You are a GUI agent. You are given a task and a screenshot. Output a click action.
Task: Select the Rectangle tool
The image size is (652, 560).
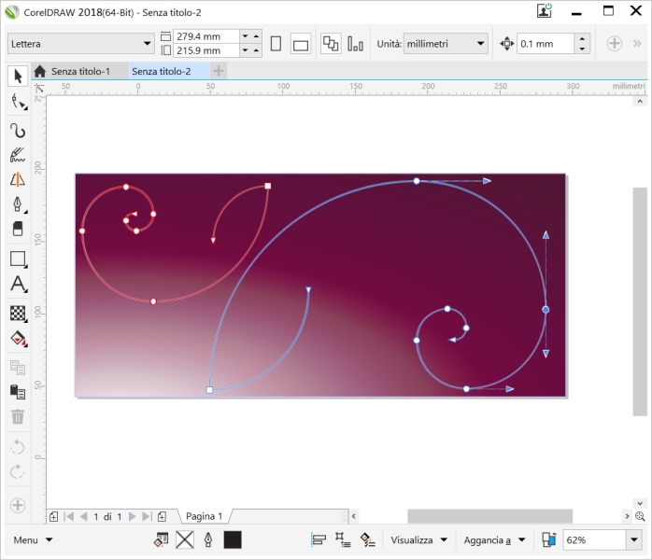[17, 259]
